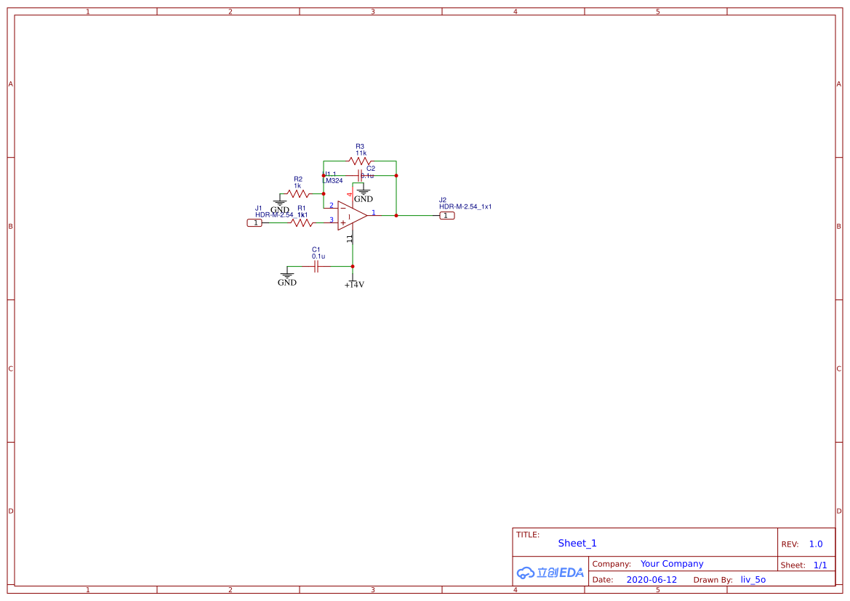
Task: Select the C1 0.1u decoupling capacitor symbol
Action: coord(316,267)
